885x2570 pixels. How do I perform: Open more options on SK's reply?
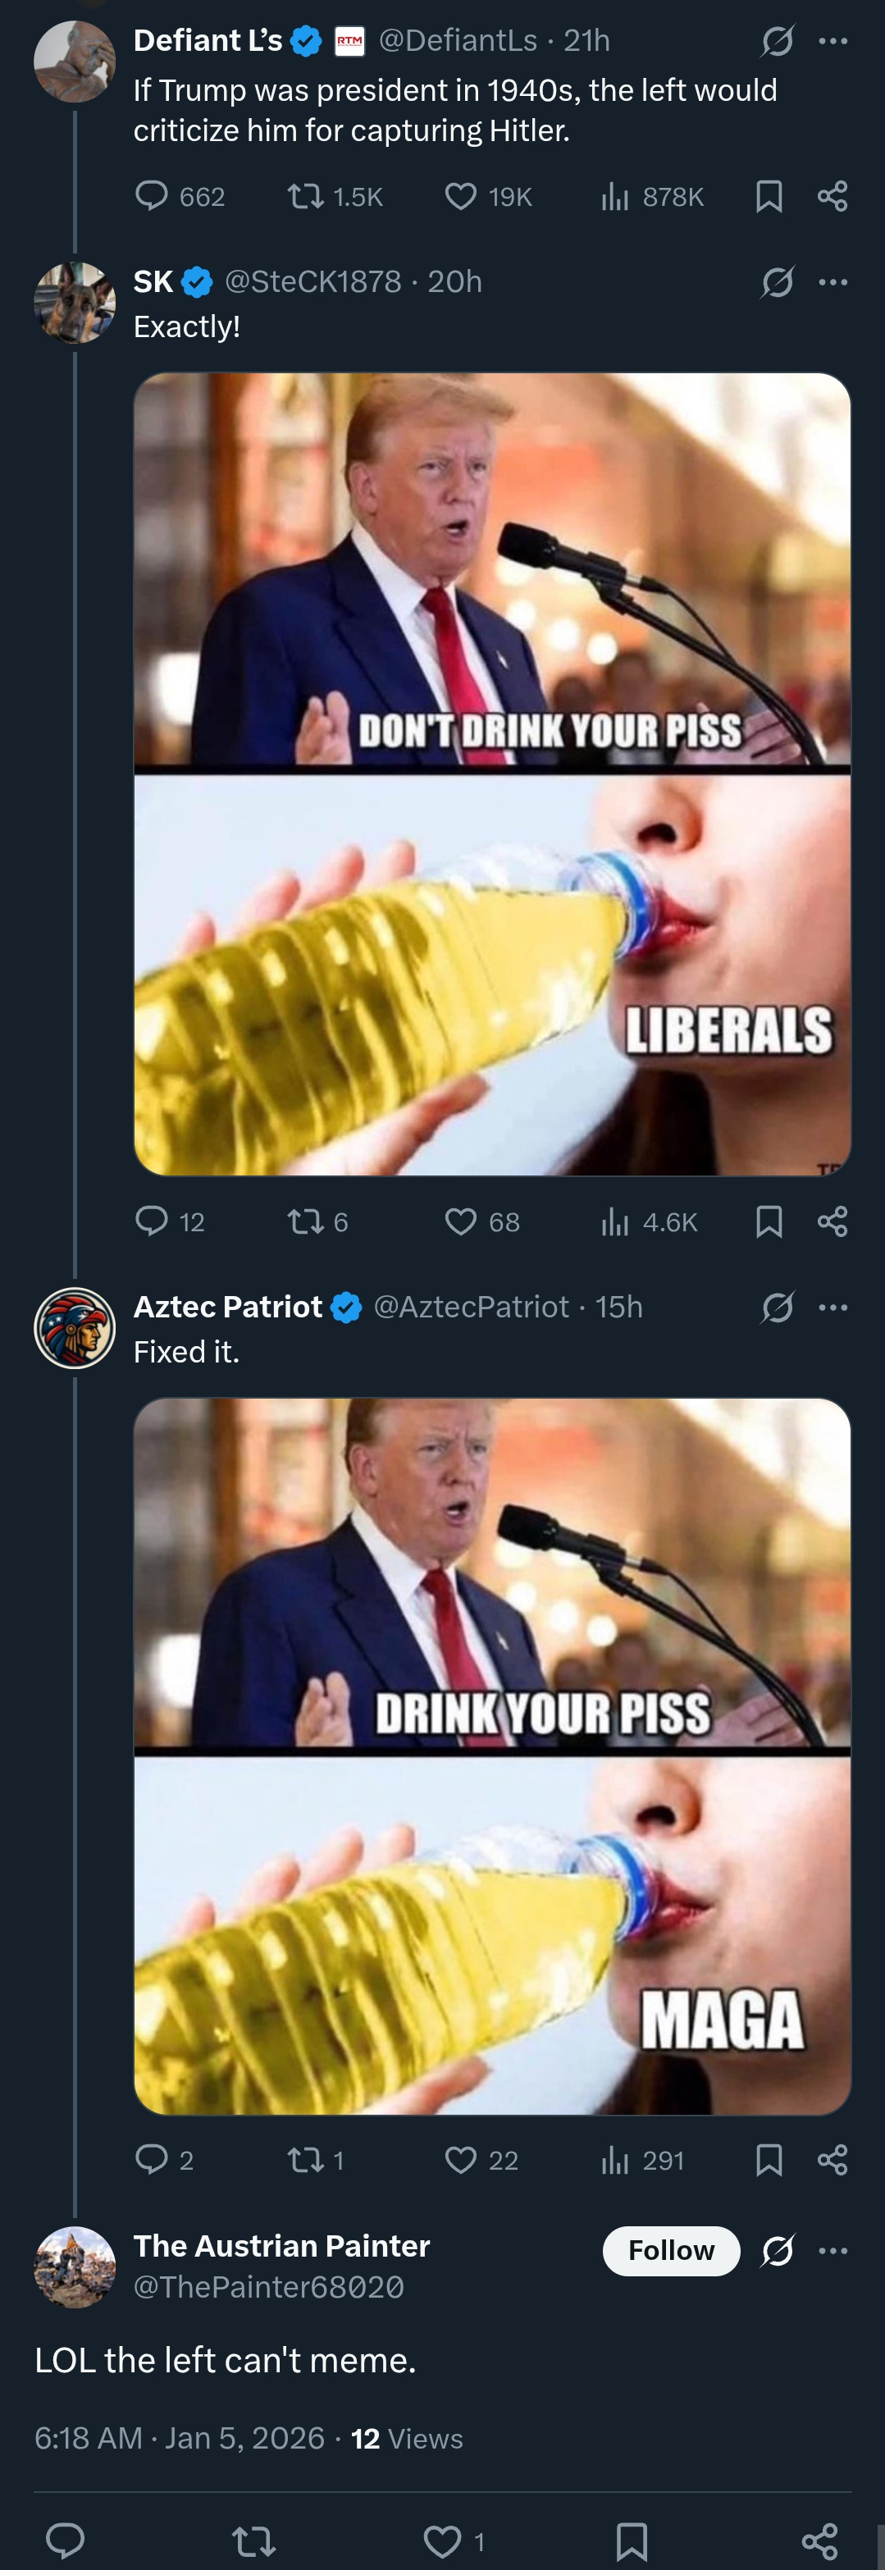pos(833,282)
